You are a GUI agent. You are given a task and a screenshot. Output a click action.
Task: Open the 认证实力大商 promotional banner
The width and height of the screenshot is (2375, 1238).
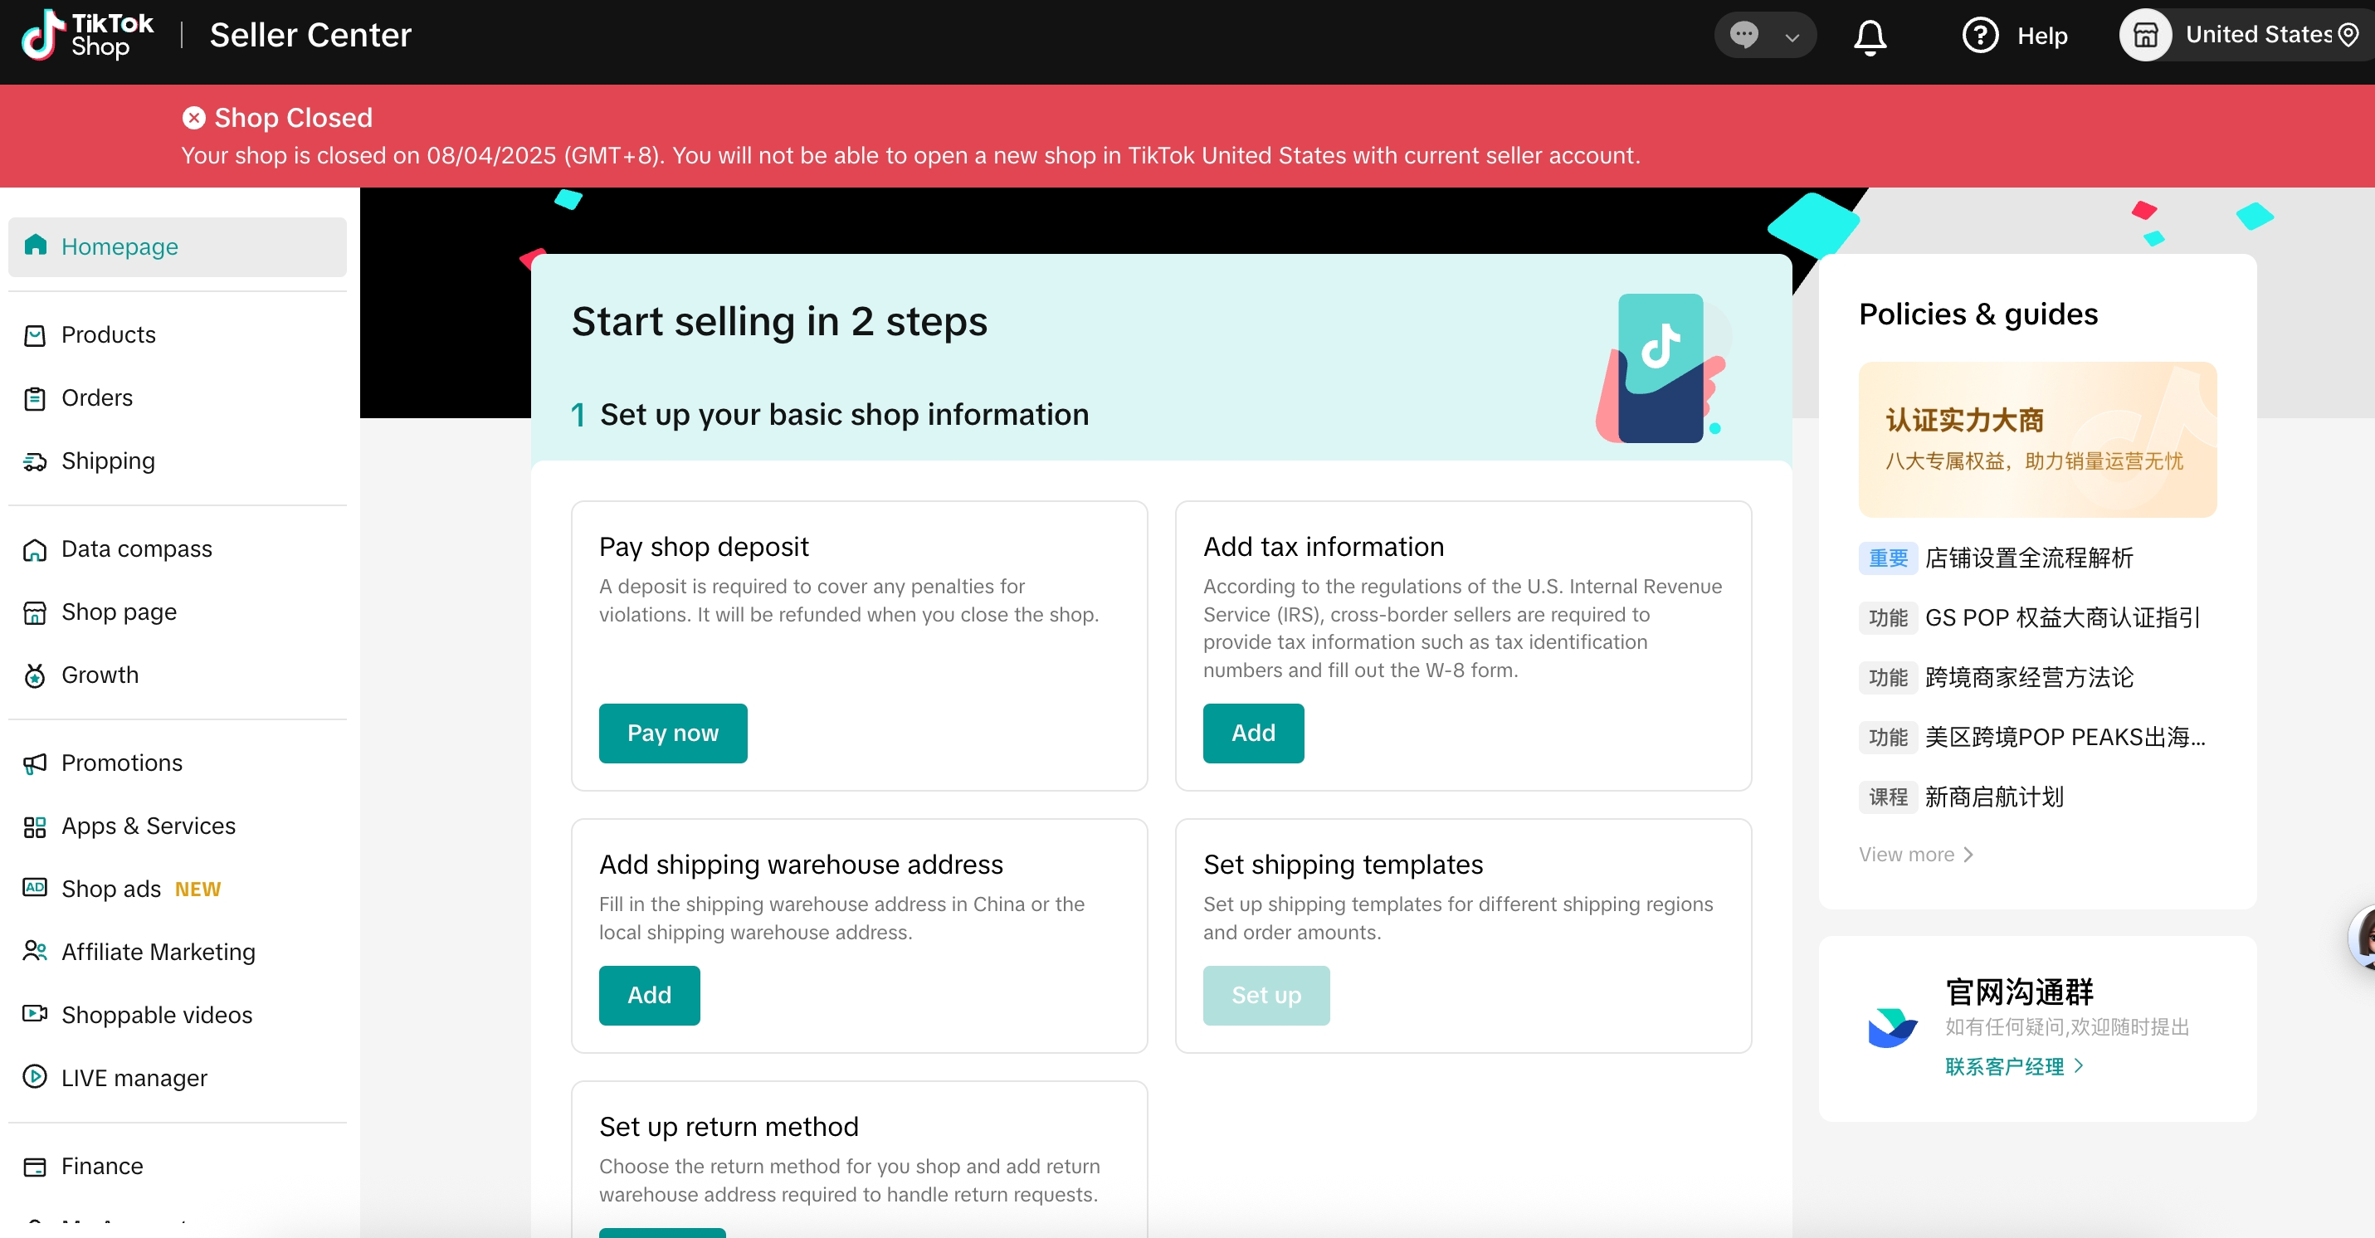tap(2036, 439)
